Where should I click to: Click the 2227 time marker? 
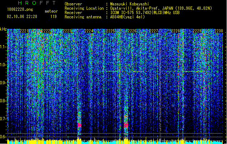(x=154, y=31)
